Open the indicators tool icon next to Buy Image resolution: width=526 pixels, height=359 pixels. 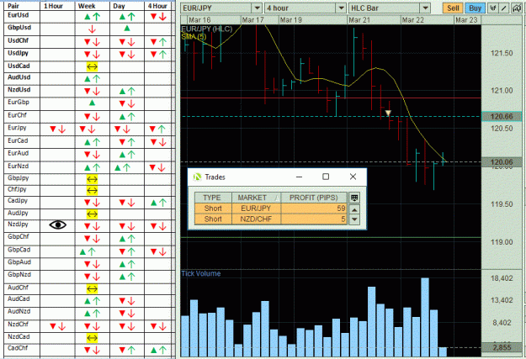tap(493, 8)
